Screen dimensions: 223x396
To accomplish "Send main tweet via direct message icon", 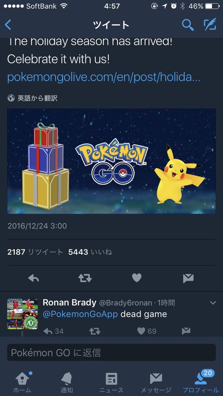I will 188,278.
